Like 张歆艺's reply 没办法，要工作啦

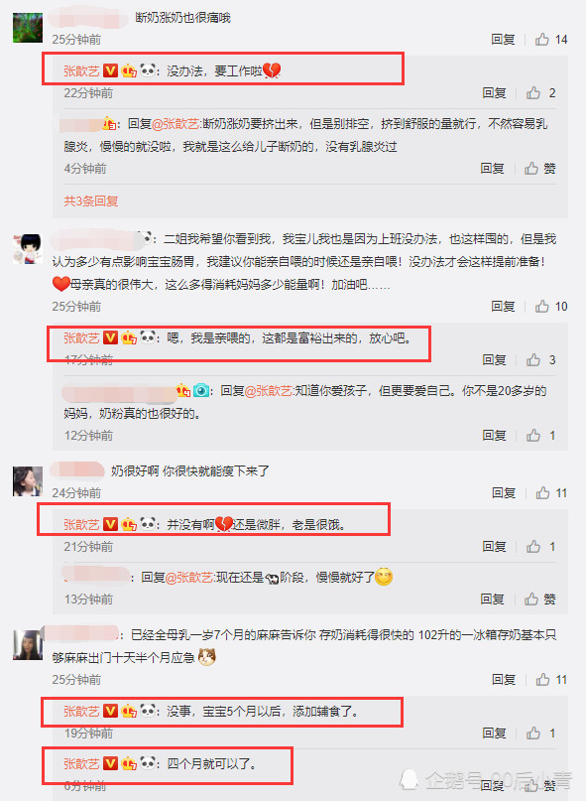540,93
